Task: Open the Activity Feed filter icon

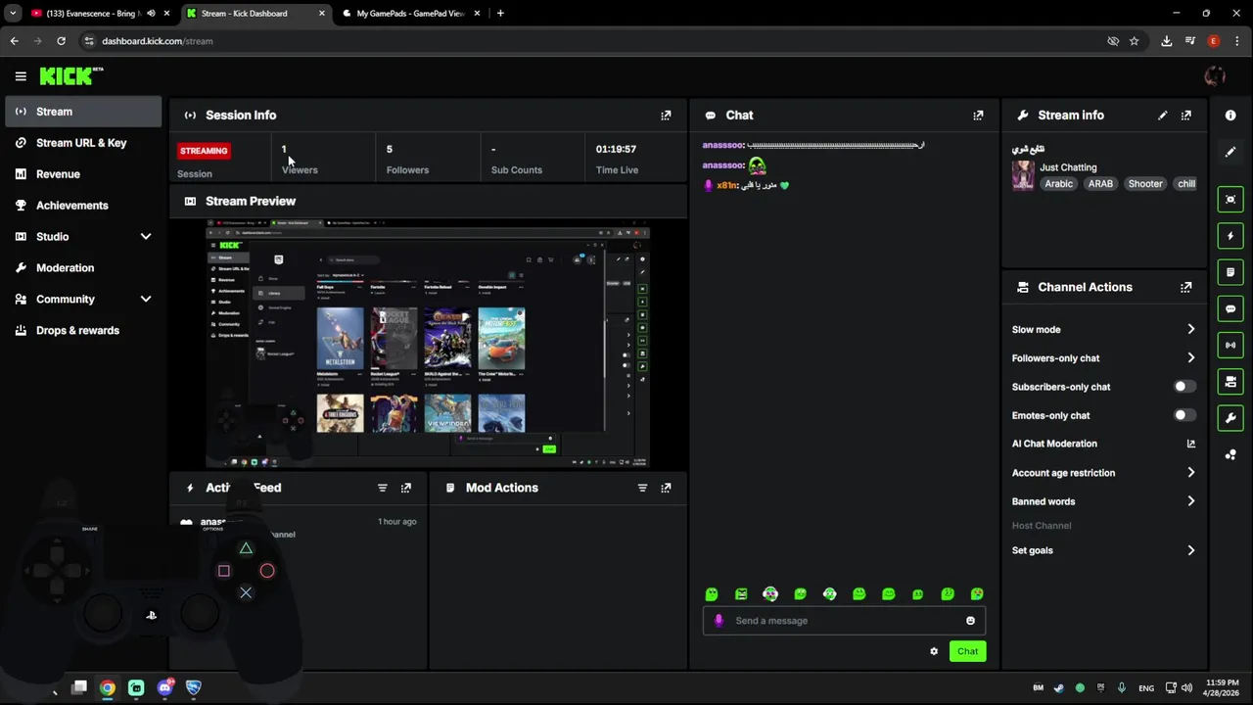Action: (x=383, y=488)
